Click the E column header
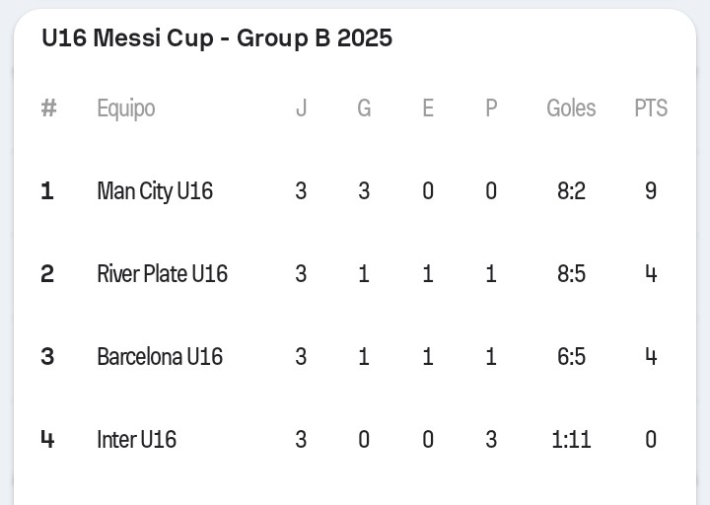Screen dimensions: 710x505 click(x=428, y=108)
